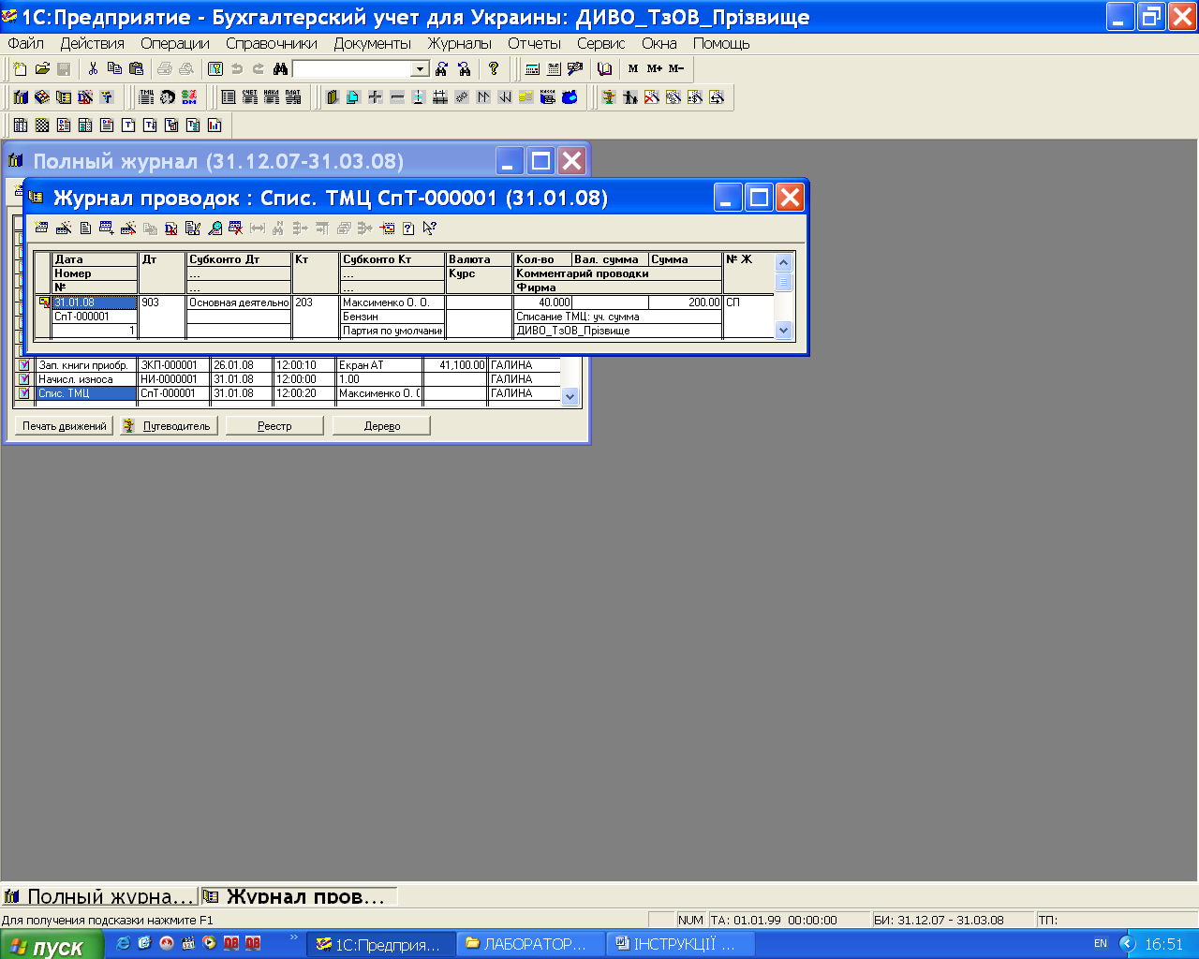
Task: Open the Помощь menu
Action: click(x=721, y=43)
